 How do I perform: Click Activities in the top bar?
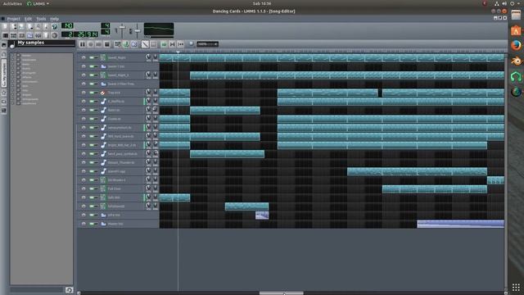coord(12,3)
